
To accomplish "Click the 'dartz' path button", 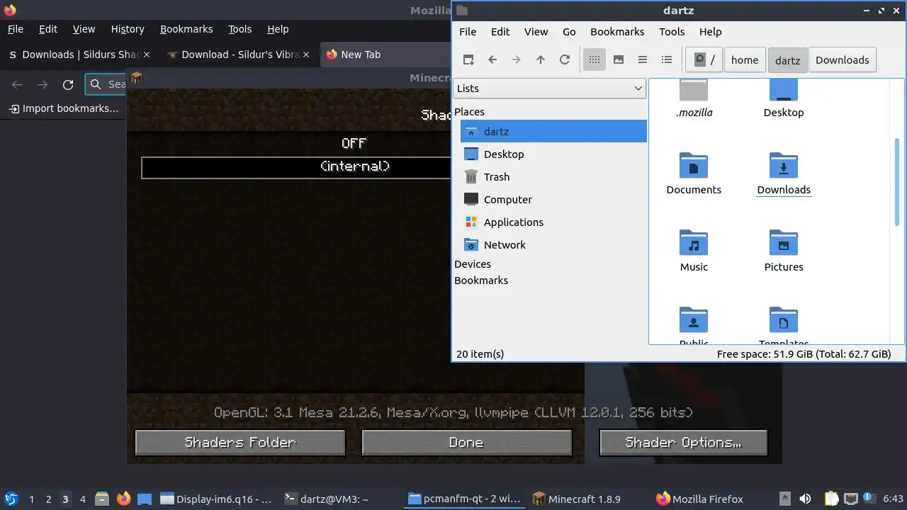I will pyautogui.click(x=787, y=60).
